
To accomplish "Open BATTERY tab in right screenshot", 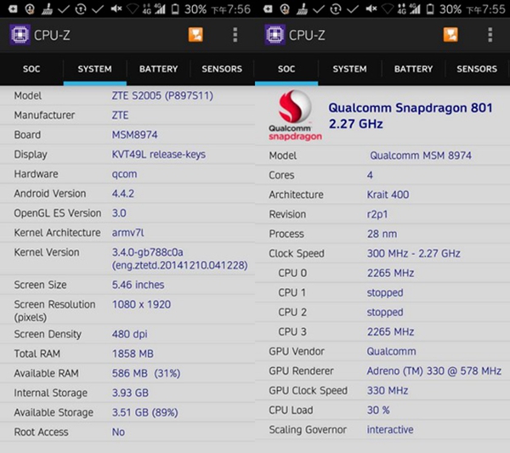I will pos(413,69).
